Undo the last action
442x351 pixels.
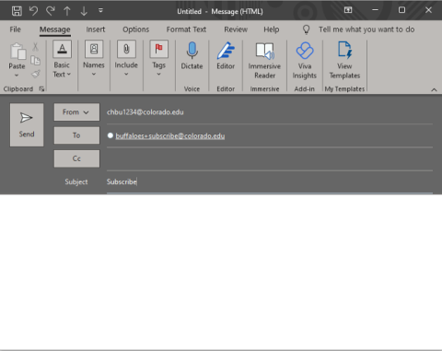click(x=33, y=11)
